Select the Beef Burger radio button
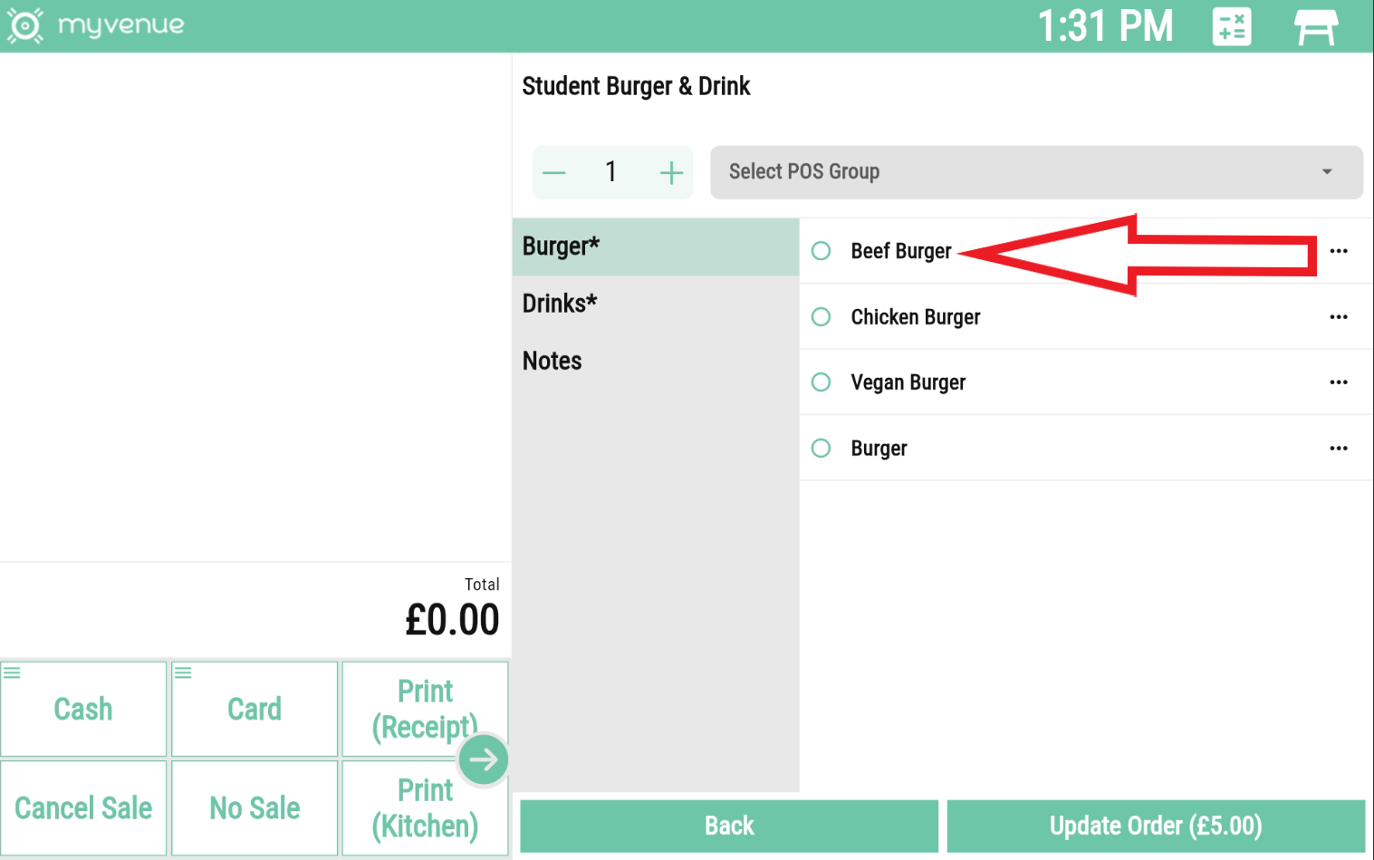Viewport: 1374px width, 860px height. click(822, 251)
